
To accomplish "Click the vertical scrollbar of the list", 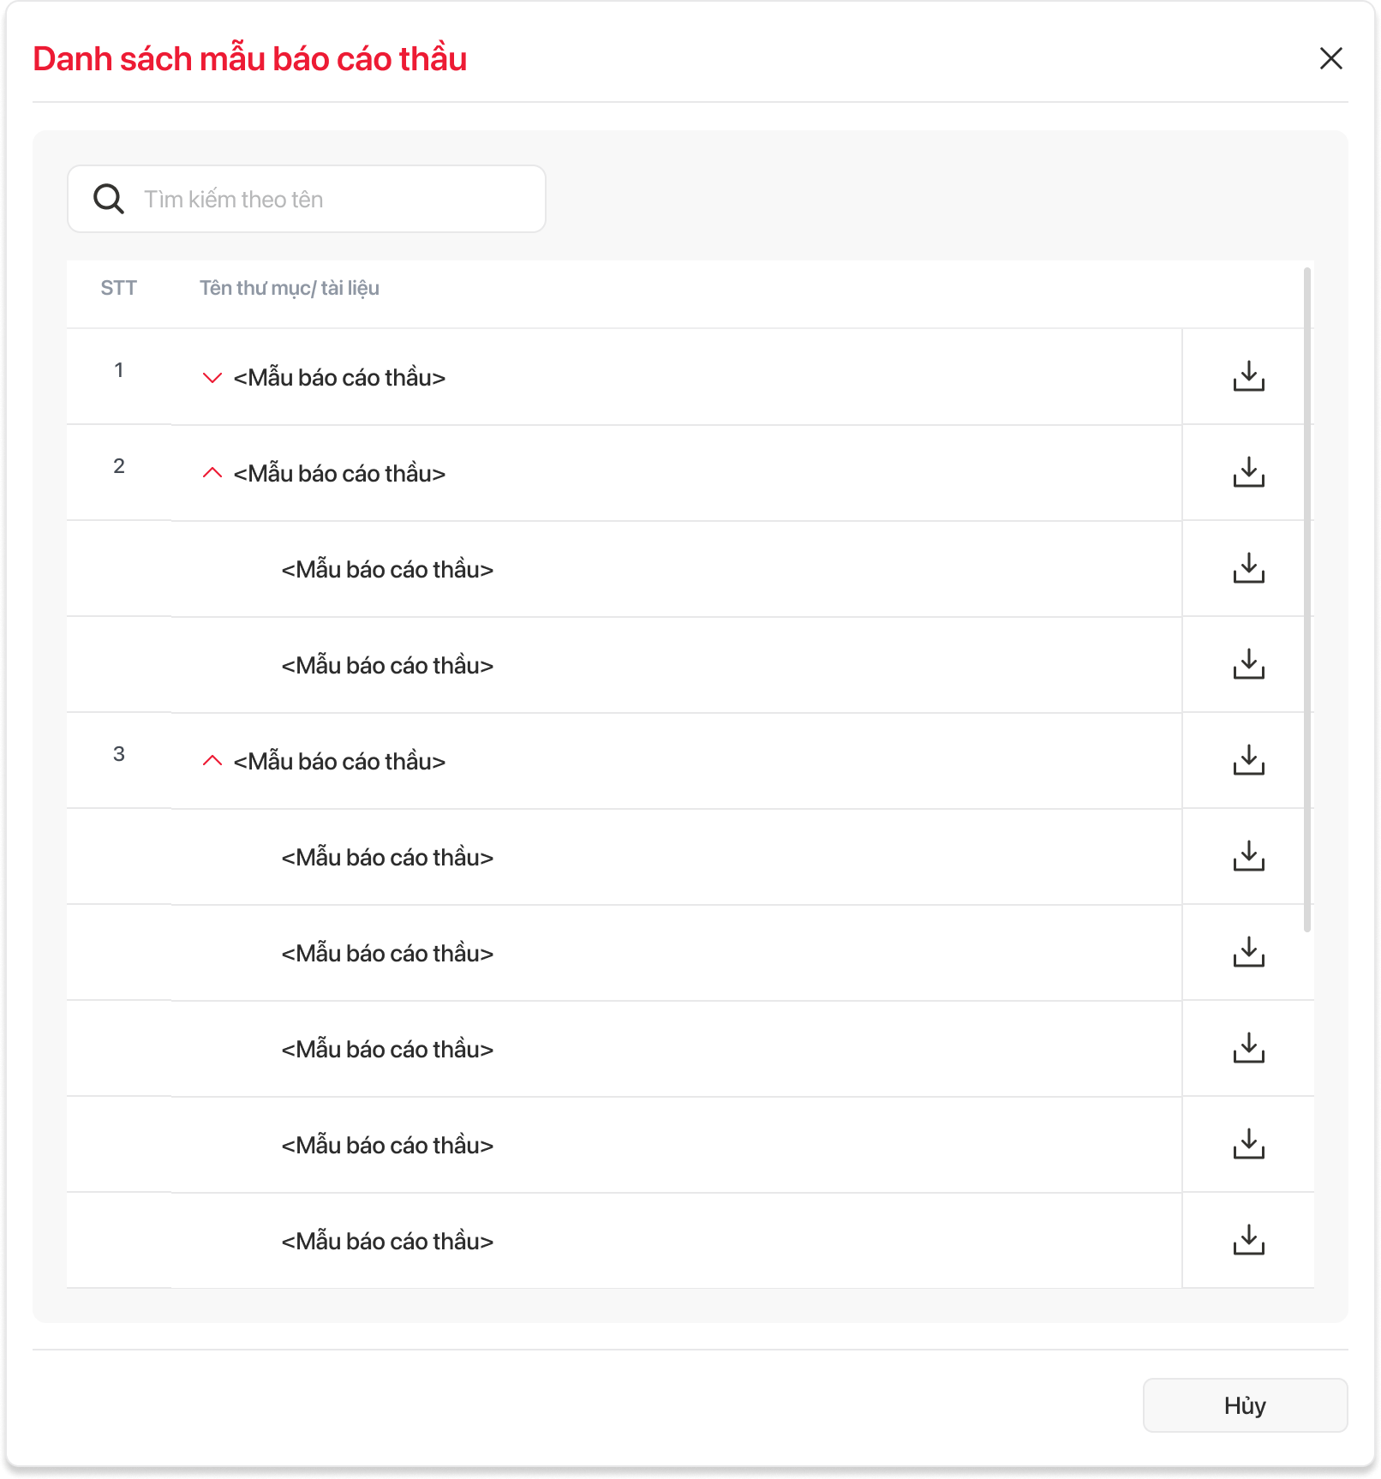I will point(1306,600).
